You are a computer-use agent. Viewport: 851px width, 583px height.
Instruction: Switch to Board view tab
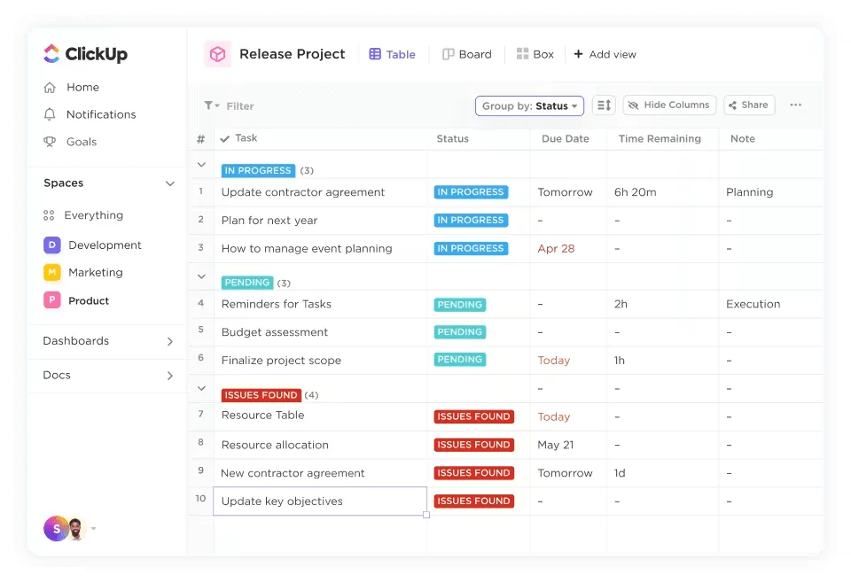click(x=467, y=54)
